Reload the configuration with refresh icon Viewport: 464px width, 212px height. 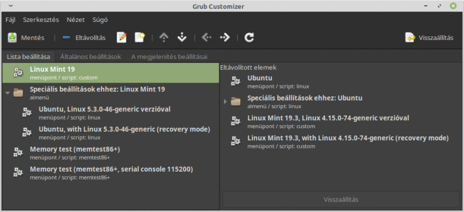click(x=249, y=38)
